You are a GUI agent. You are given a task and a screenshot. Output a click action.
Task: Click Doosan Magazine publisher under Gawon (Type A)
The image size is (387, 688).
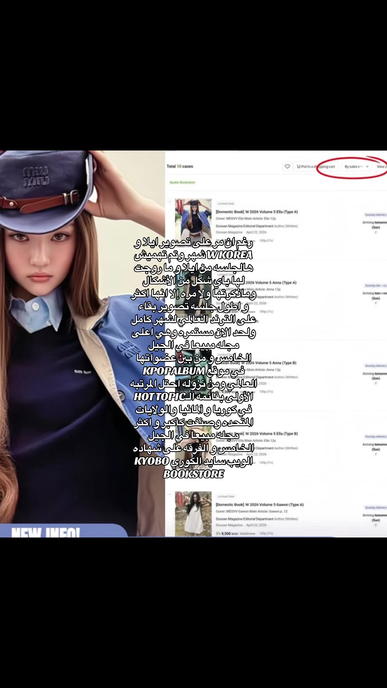(x=229, y=525)
